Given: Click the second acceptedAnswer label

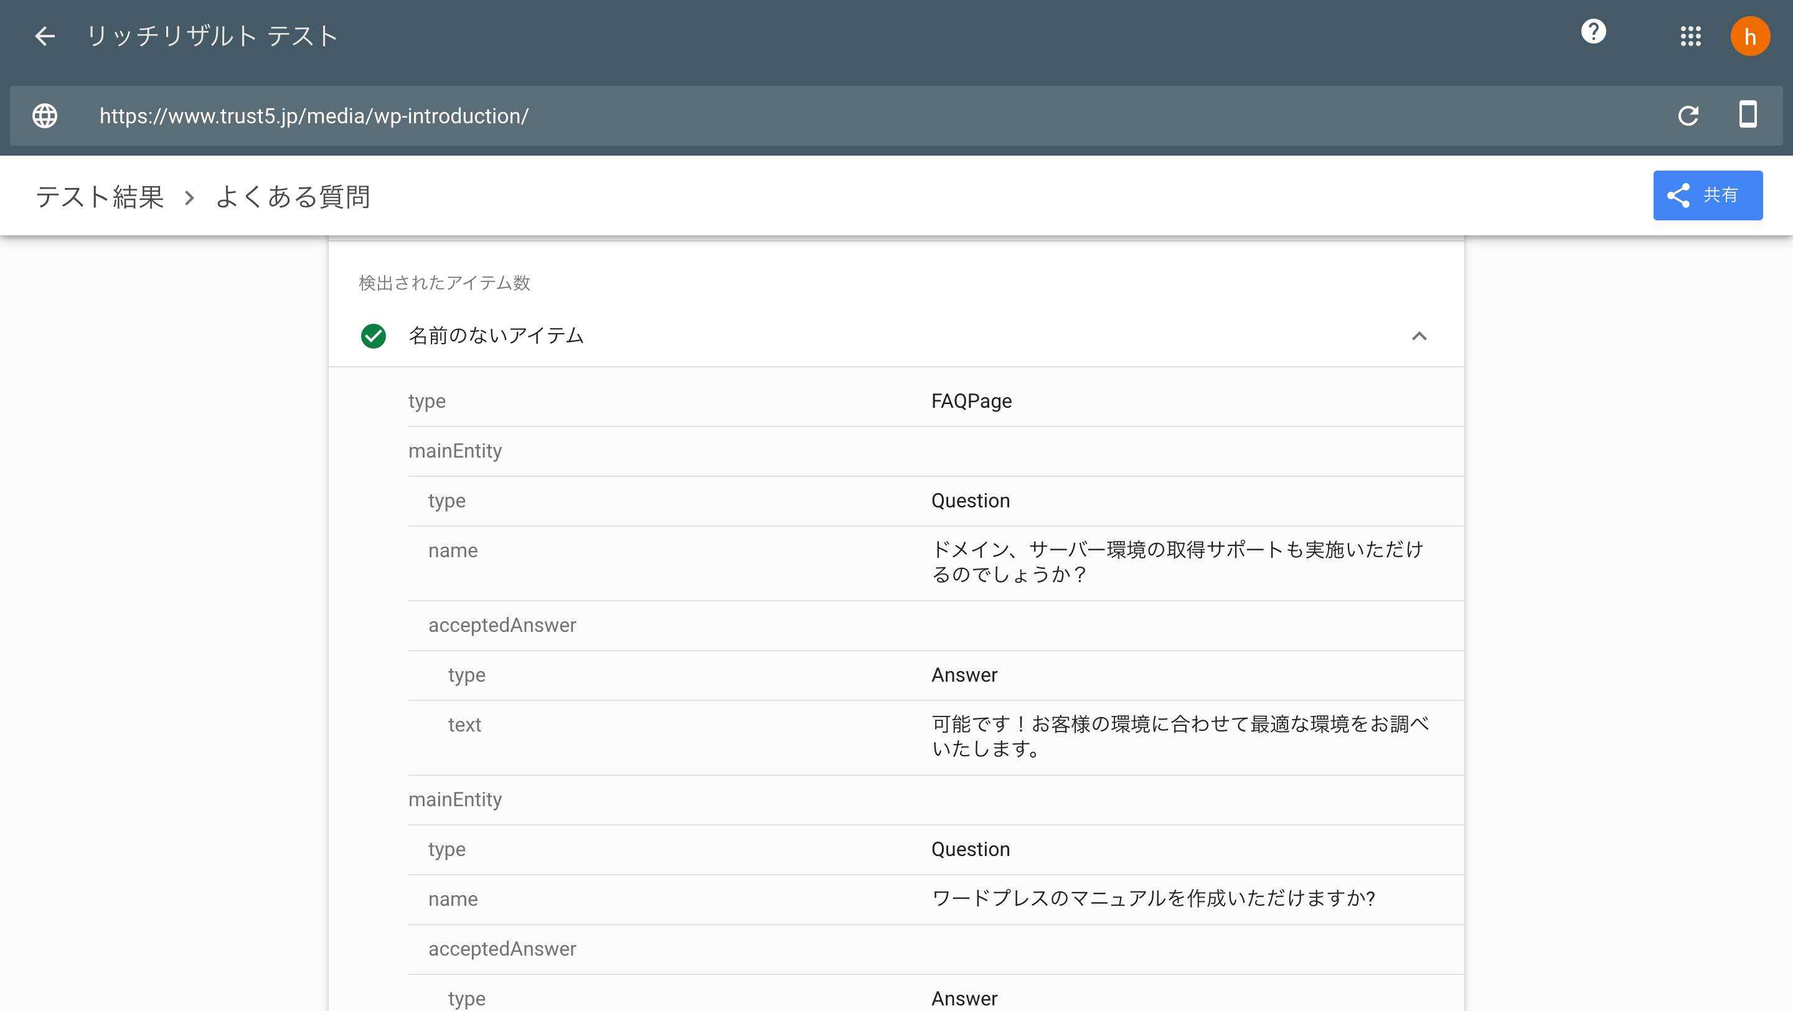Looking at the screenshot, I should [x=502, y=949].
